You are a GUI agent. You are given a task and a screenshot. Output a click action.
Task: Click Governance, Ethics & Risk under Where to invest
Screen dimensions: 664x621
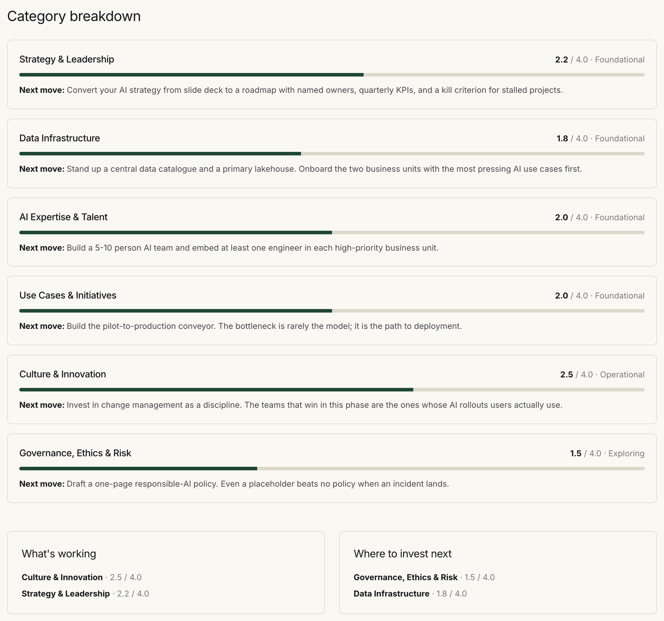coord(424,577)
